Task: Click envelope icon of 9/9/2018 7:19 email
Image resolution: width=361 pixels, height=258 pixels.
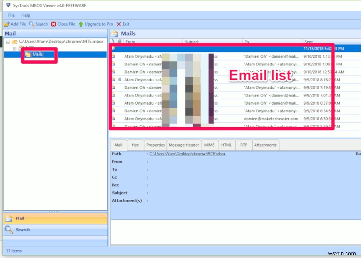Action: [x=113, y=88]
